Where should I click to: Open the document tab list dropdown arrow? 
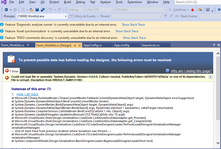(214, 45)
